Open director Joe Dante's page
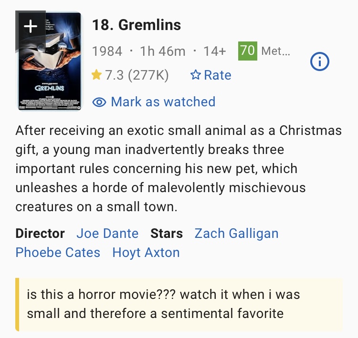 coord(107,233)
